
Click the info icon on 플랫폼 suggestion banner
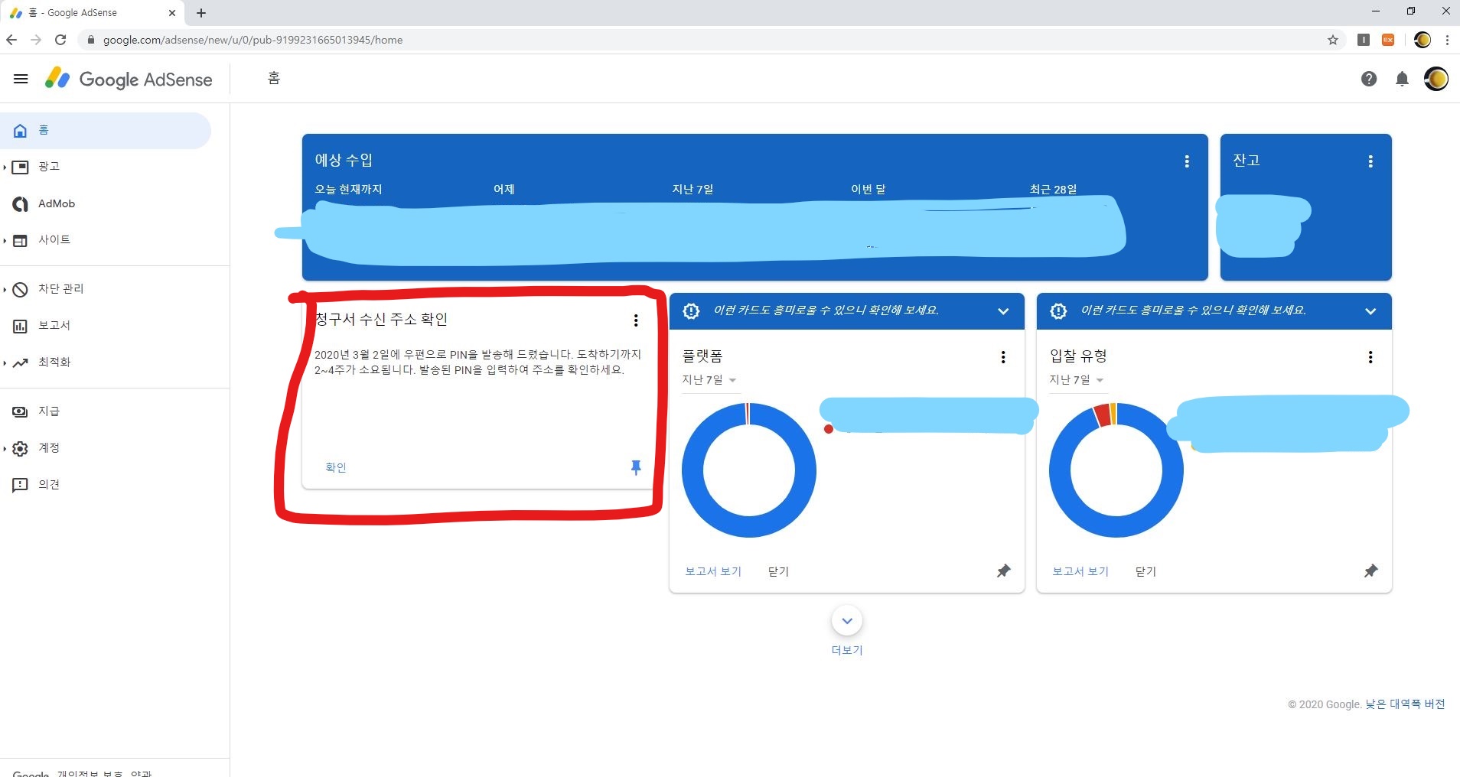point(691,310)
